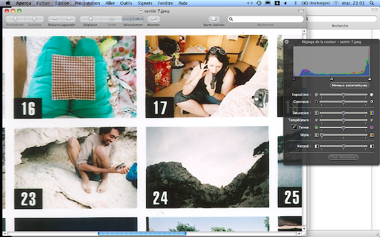Click Tout réinitialiser button
Viewport: 380px width, 237px height.
(343, 157)
